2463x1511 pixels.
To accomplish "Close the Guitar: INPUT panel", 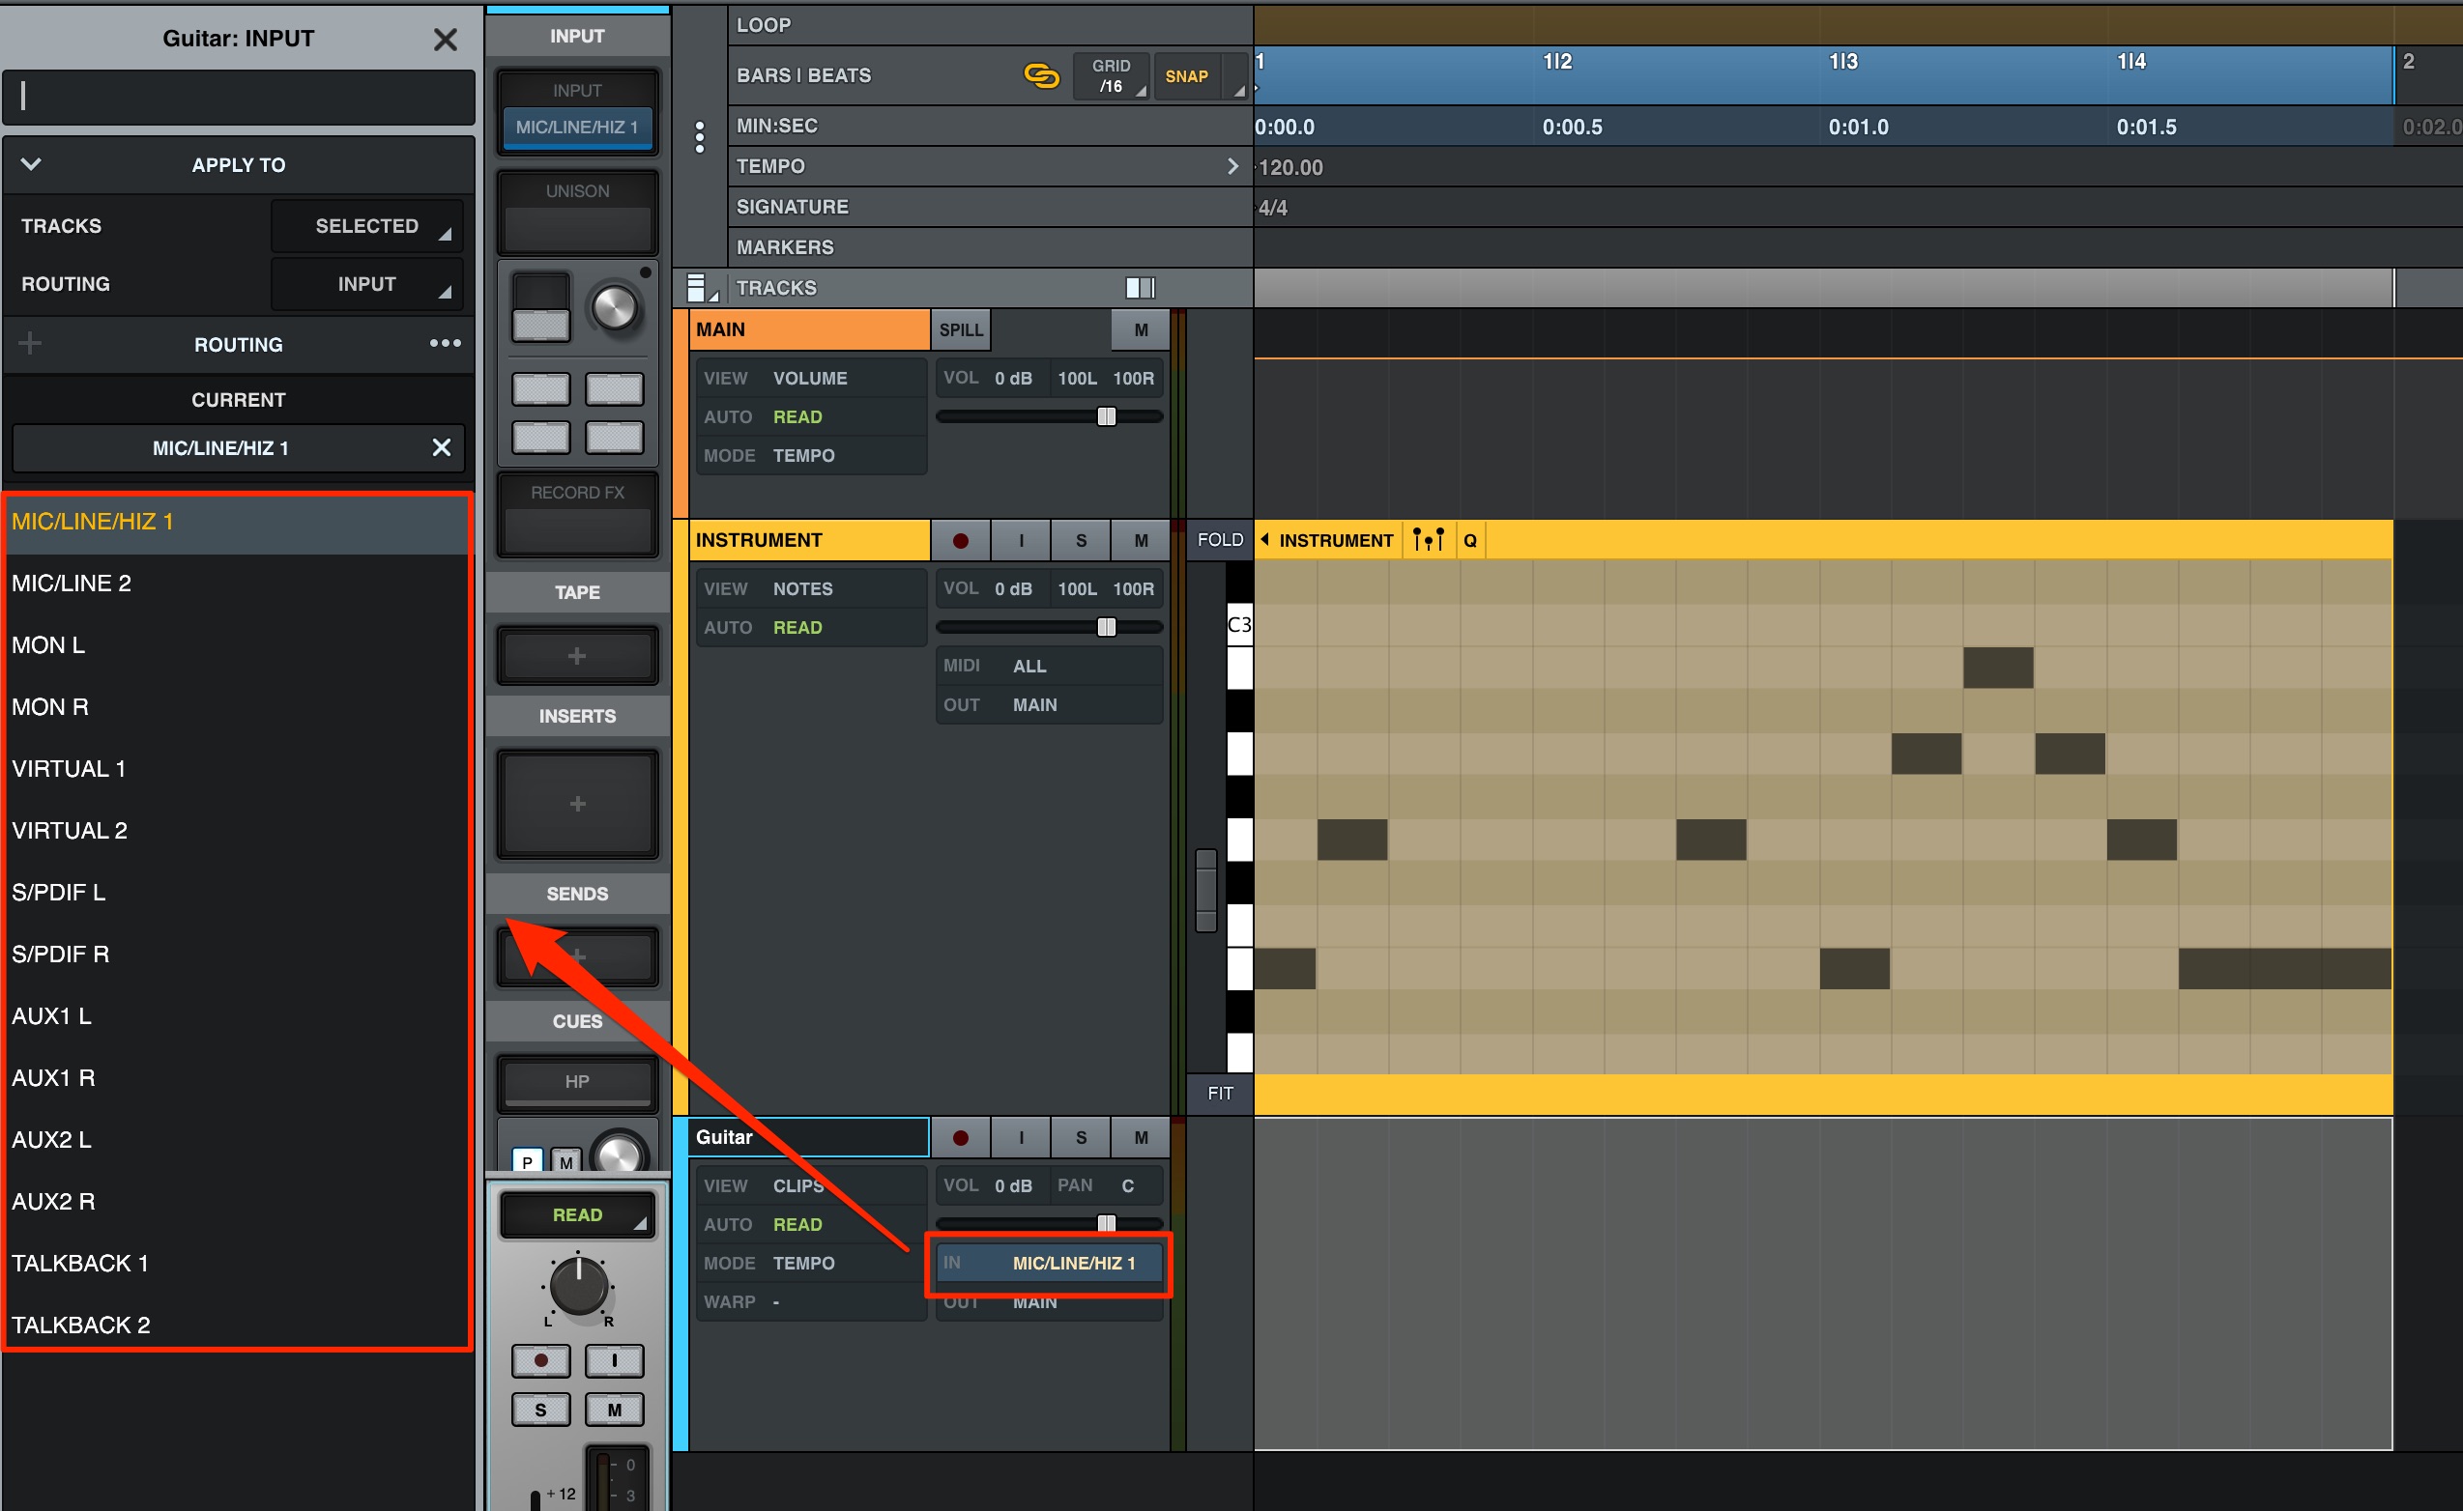I will 445,39.
